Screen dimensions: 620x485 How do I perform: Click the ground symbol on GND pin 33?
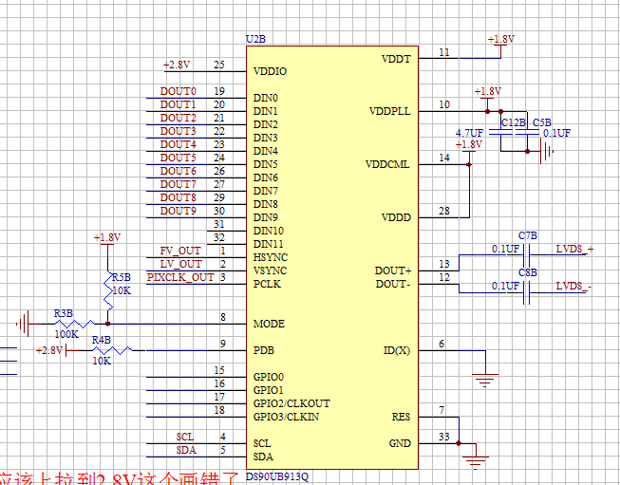(x=476, y=463)
